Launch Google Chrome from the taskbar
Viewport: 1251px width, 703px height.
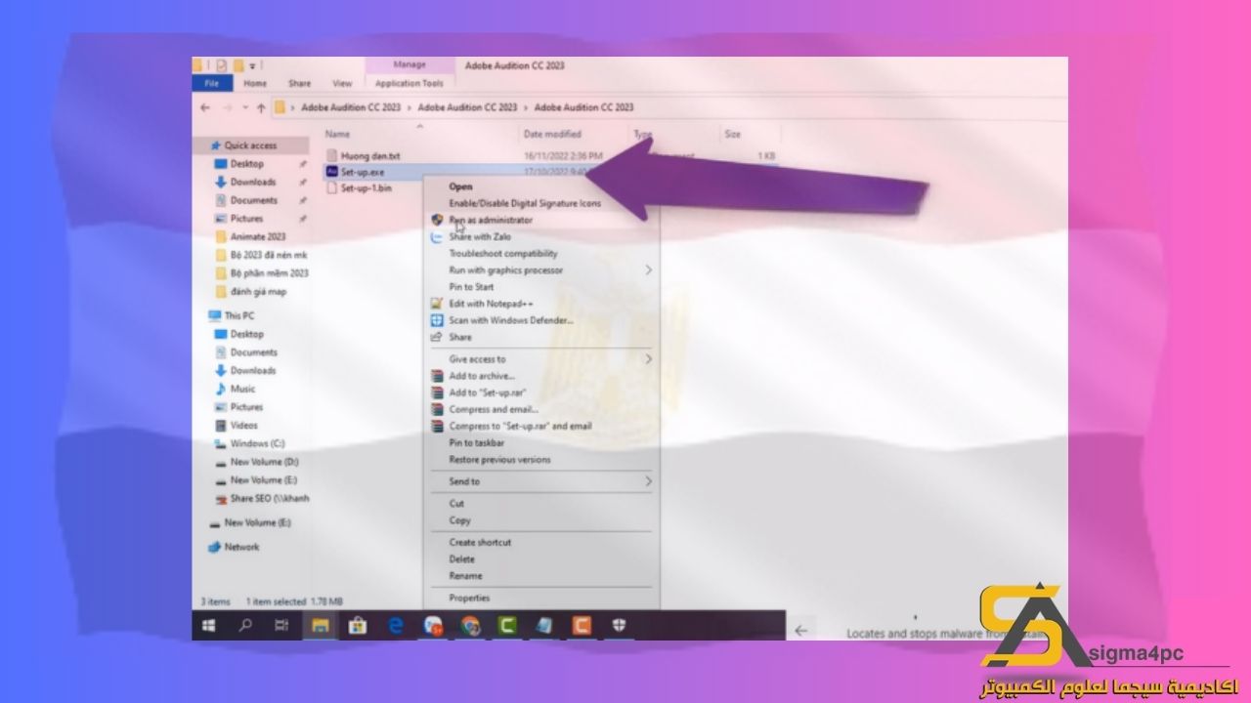(x=470, y=626)
